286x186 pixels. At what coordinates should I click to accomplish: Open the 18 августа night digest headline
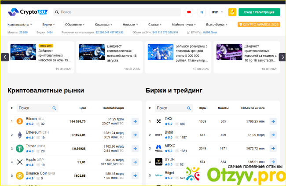(122, 53)
